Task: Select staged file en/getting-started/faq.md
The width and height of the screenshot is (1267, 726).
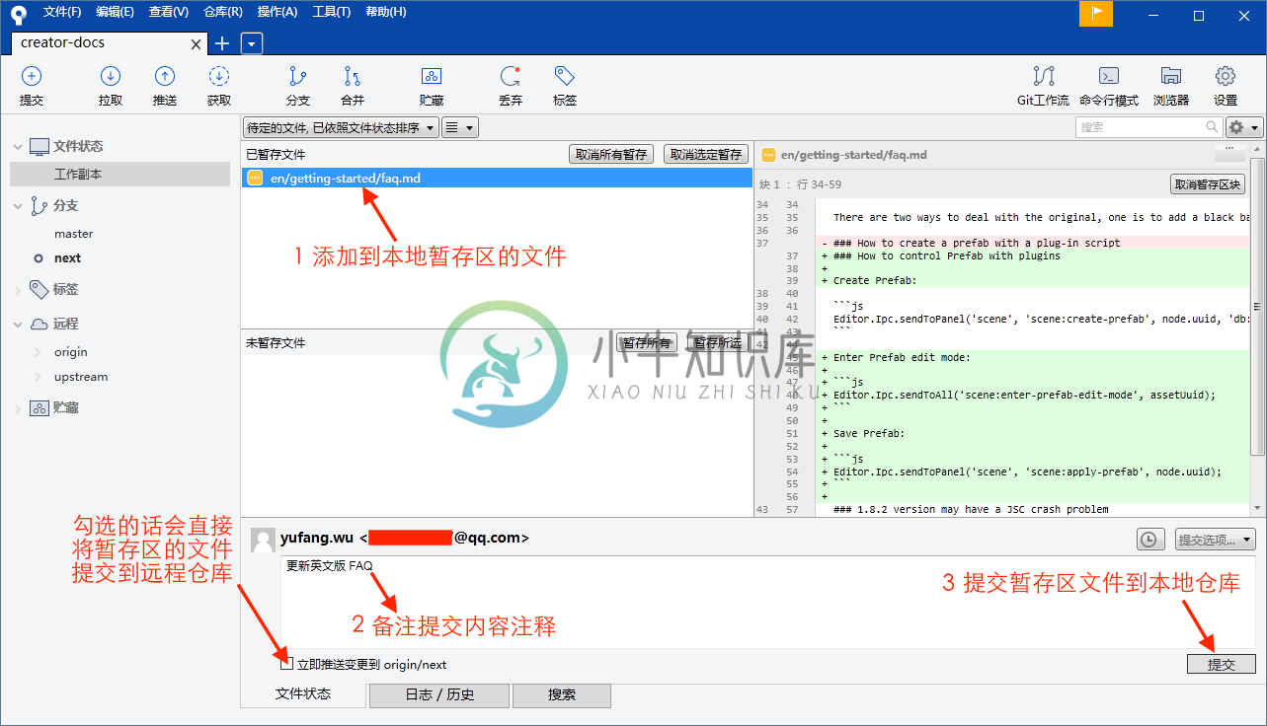Action: pos(497,178)
